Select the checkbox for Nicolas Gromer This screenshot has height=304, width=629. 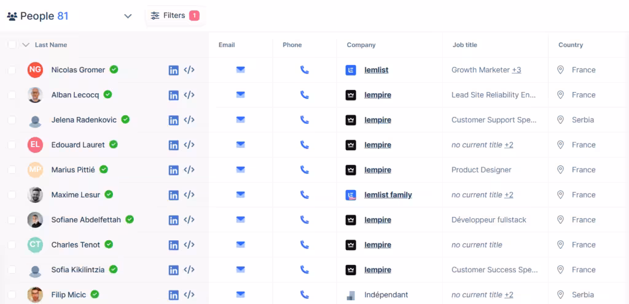[12, 70]
